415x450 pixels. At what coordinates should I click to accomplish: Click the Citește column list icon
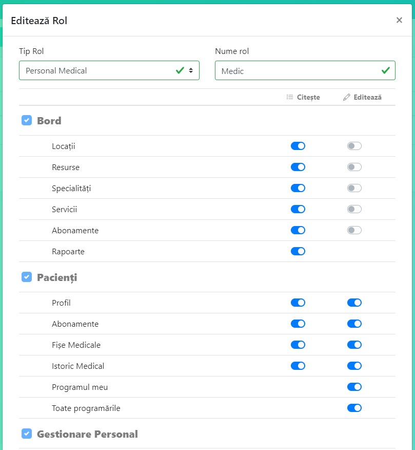290,97
